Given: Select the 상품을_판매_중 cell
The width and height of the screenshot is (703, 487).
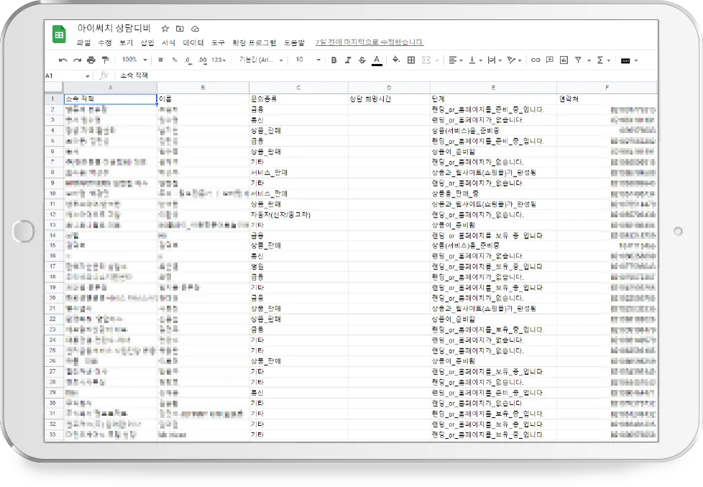Looking at the screenshot, I should click(x=493, y=193).
